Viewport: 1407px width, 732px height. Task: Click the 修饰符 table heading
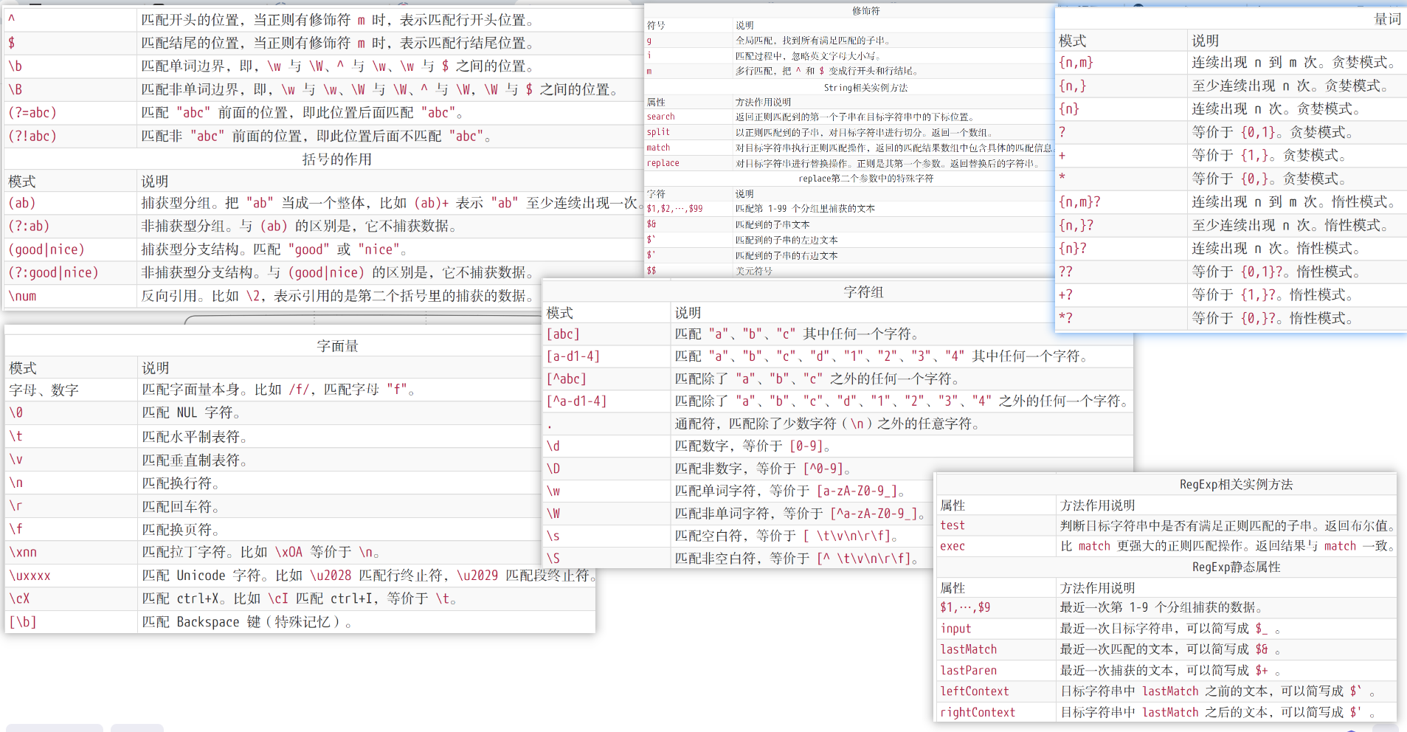coord(866,10)
